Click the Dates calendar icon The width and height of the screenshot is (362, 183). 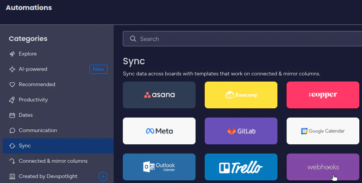pos(12,115)
